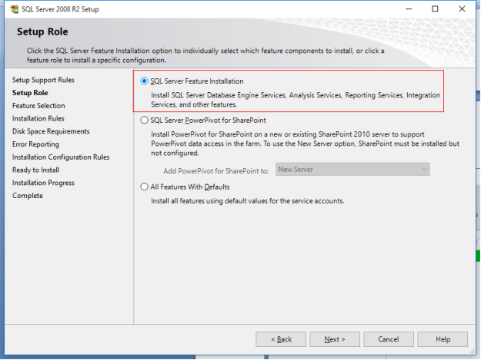Choose SQL Server PowerPivot for SharePoint
Image resolution: width=481 pixels, height=360 pixels.
click(145, 121)
